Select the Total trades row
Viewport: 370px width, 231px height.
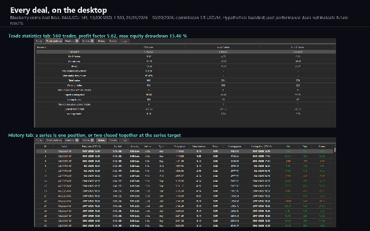point(186,80)
